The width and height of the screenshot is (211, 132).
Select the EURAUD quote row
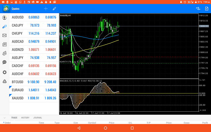tap(34, 90)
